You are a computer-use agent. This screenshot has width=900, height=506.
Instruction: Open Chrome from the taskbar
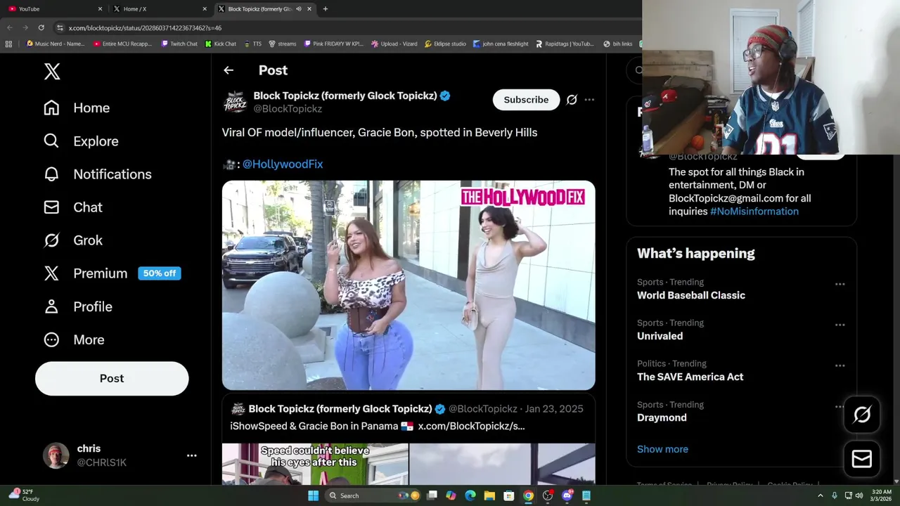(x=528, y=495)
